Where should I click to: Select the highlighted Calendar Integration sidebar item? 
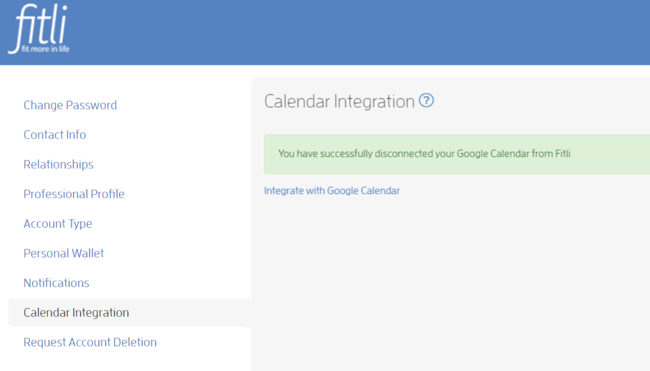(x=128, y=313)
